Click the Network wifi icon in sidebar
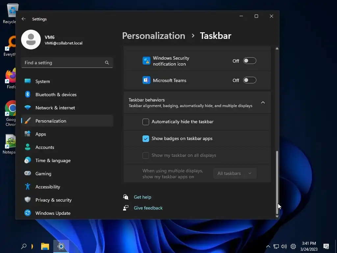Viewport: 337px width, 253px height. pyautogui.click(x=28, y=107)
